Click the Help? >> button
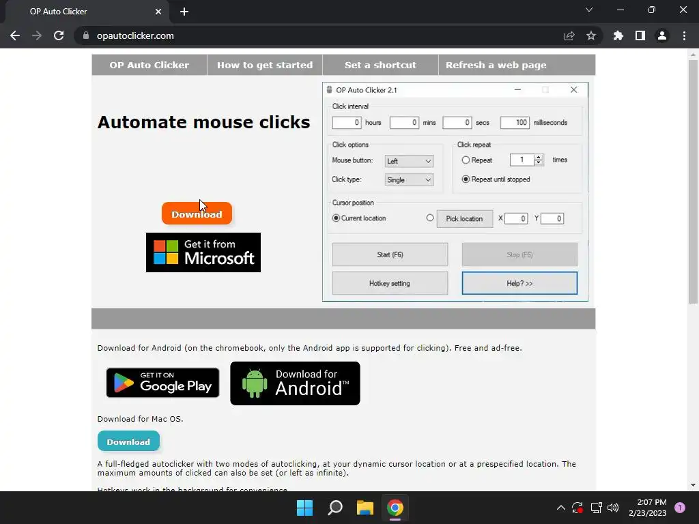The width and height of the screenshot is (699, 524). click(x=519, y=283)
